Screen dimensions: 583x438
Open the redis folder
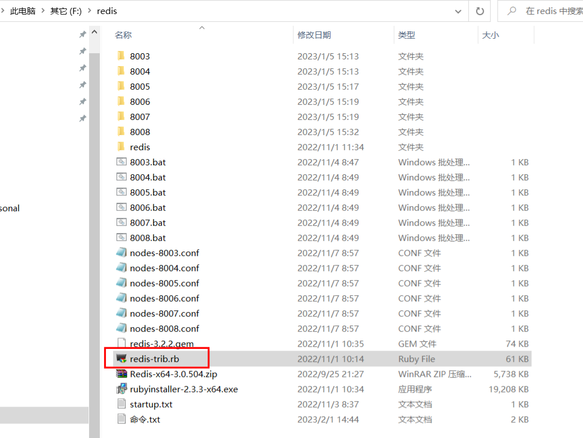tap(140, 147)
